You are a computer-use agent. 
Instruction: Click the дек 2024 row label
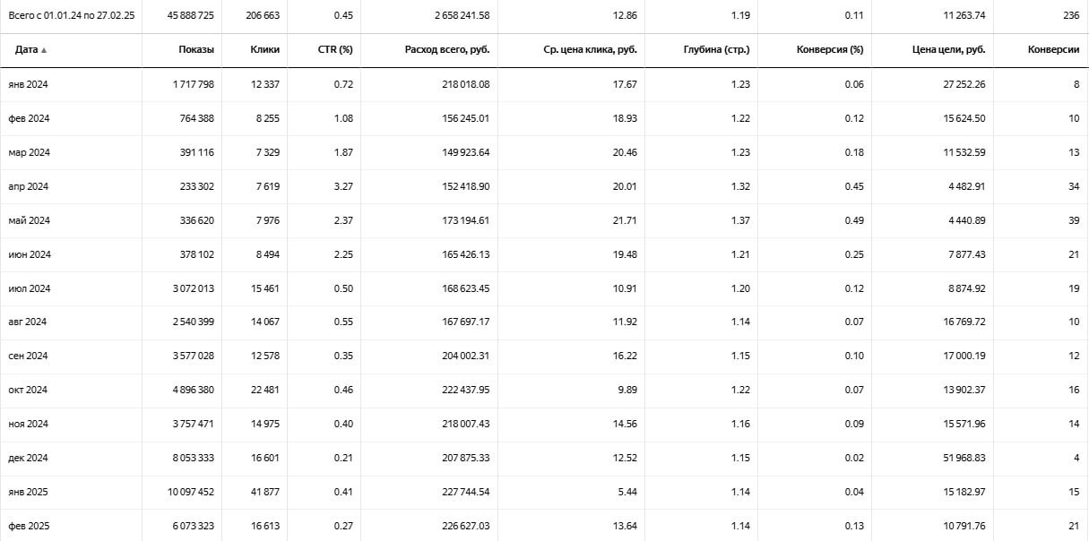[x=29, y=459]
